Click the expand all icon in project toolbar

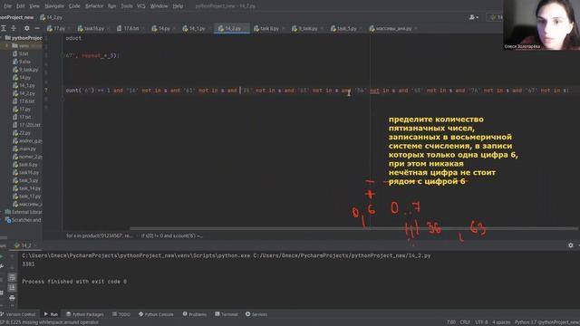4,28
